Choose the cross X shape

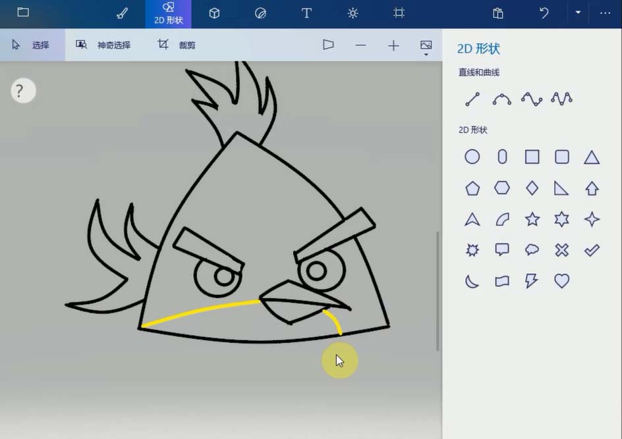[x=561, y=250]
